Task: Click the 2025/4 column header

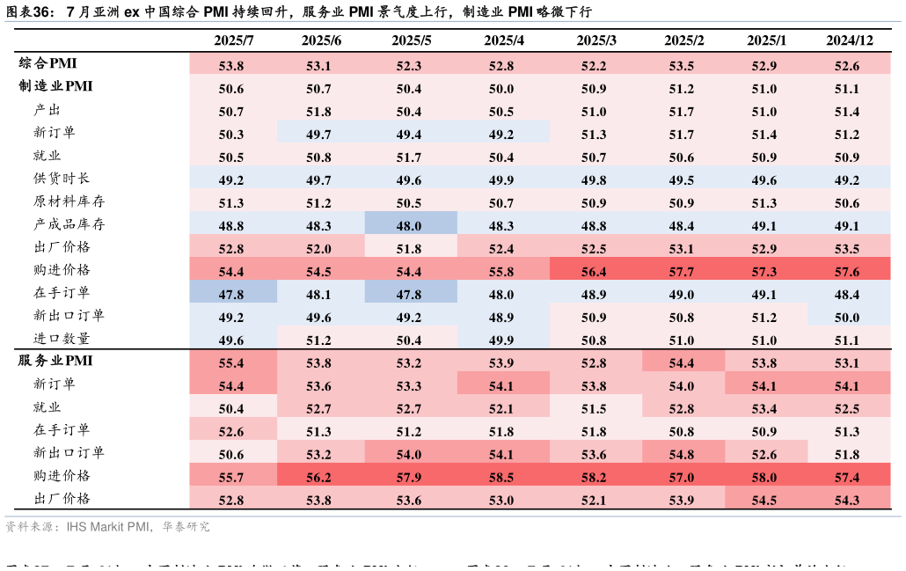Action: (504, 40)
